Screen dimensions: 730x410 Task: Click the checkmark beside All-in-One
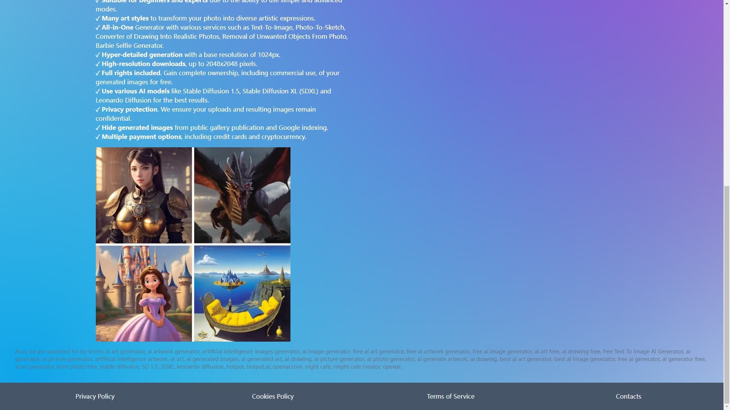98,28
